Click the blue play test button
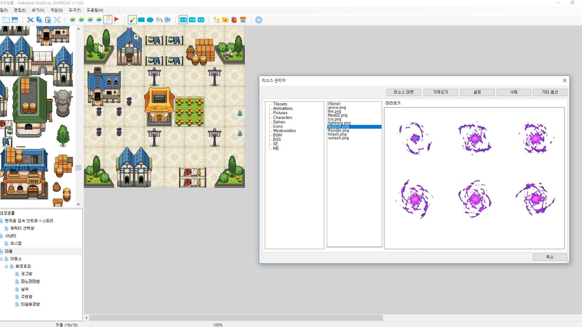Viewport: 582px width, 327px height. pyautogui.click(x=259, y=20)
